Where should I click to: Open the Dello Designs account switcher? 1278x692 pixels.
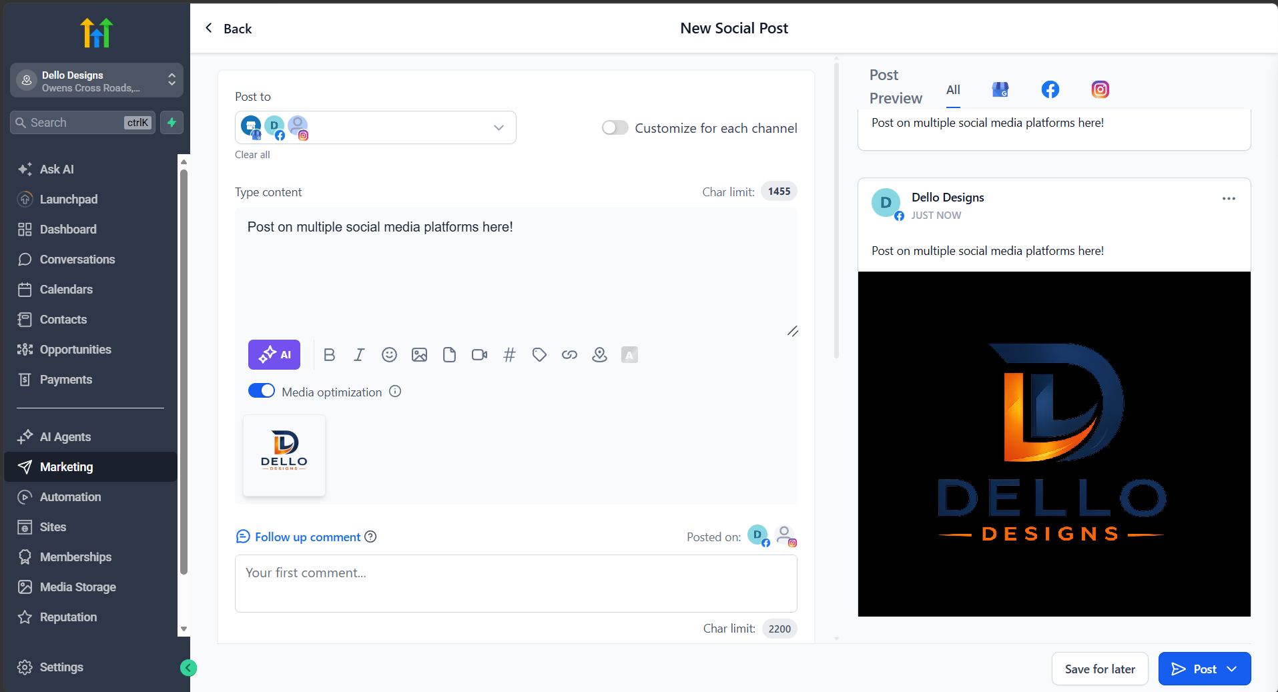click(x=97, y=81)
